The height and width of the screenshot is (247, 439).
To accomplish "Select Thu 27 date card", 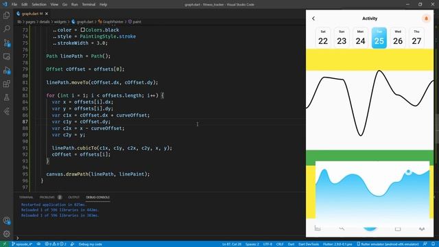I will pyautogui.click(x=416, y=38).
